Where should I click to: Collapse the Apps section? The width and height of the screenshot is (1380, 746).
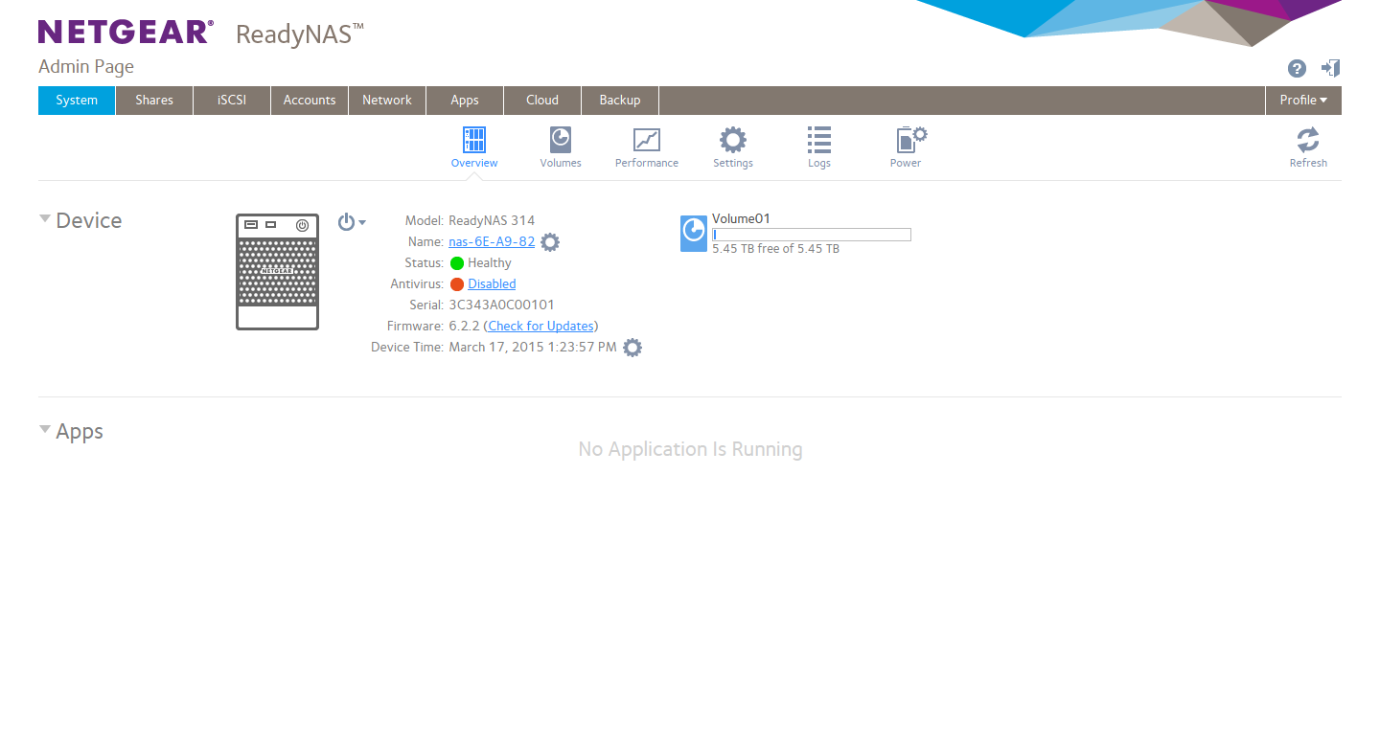[45, 430]
